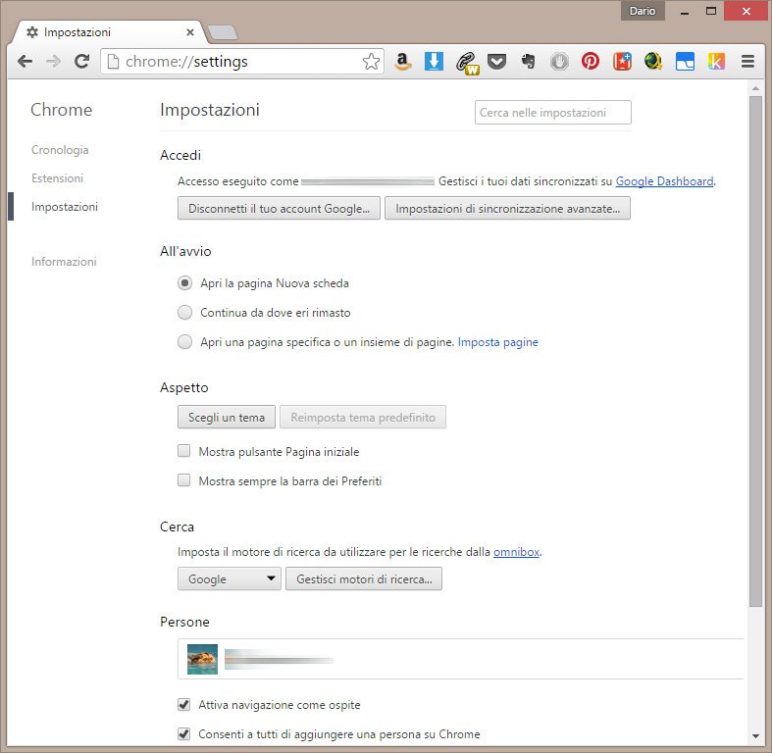Open the Pinterest extension
Viewport: 772px width, 753px height.
(591, 61)
